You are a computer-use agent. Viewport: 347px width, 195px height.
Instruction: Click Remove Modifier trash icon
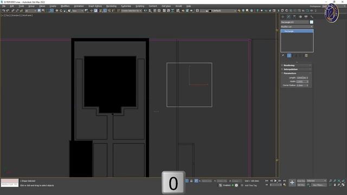[306, 55]
